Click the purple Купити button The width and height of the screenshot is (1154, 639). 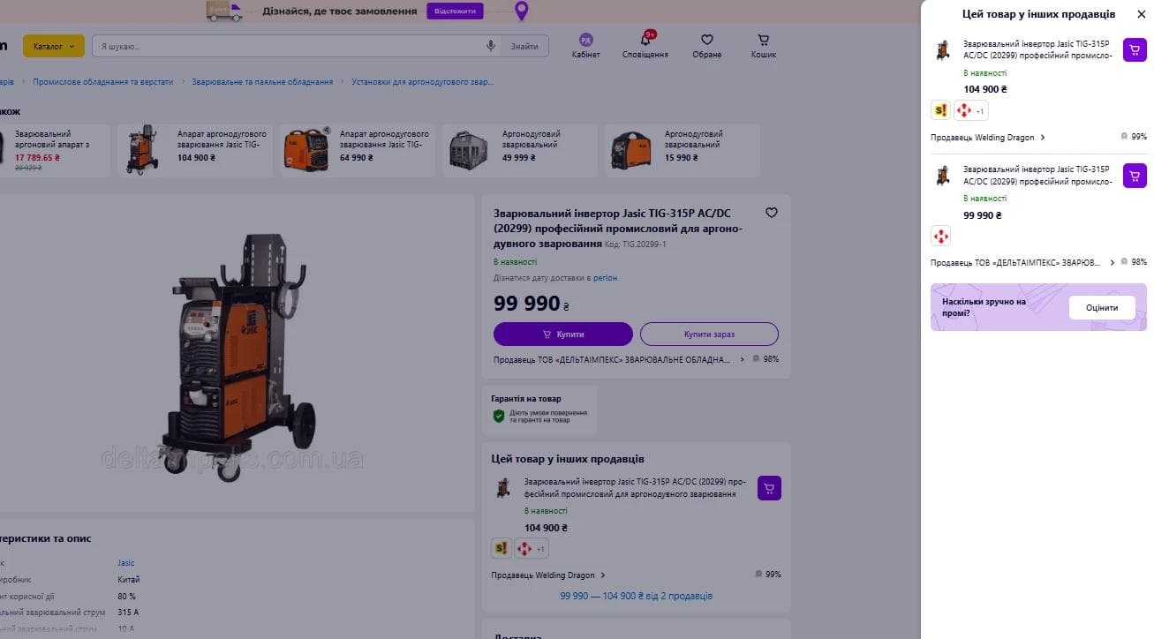[x=563, y=335]
